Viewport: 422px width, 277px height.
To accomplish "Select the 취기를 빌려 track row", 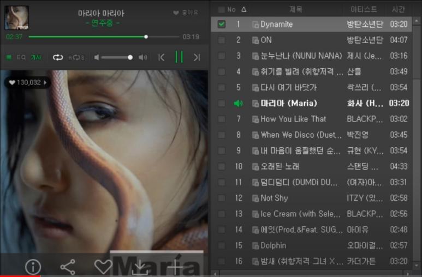I will 311,72.
